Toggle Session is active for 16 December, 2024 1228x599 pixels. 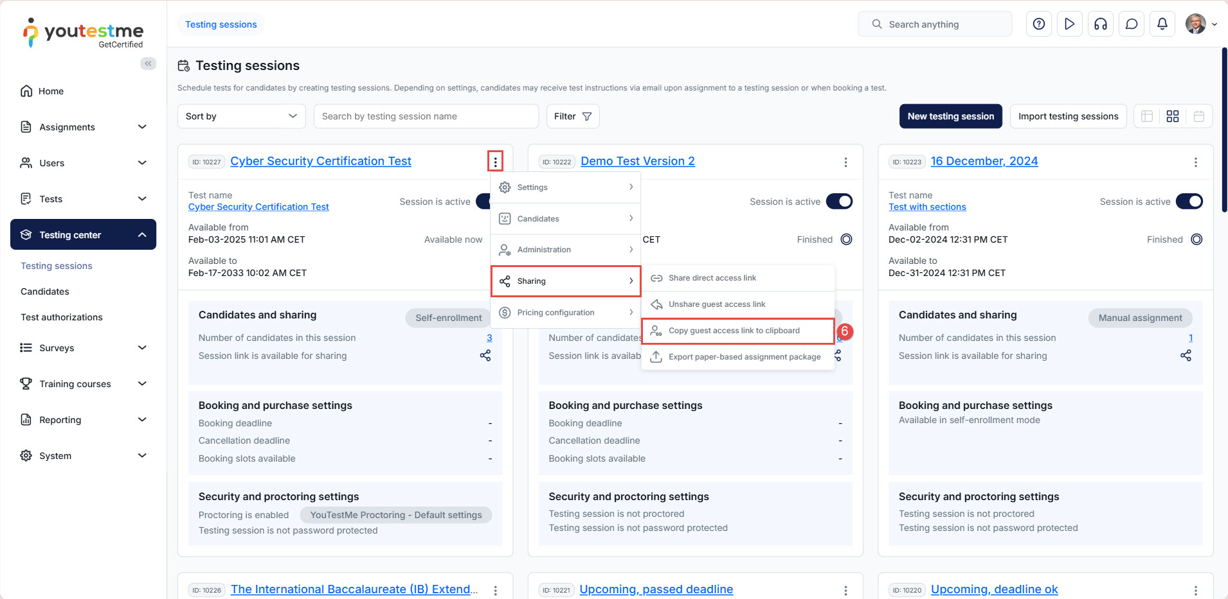pyautogui.click(x=1189, y=202)
